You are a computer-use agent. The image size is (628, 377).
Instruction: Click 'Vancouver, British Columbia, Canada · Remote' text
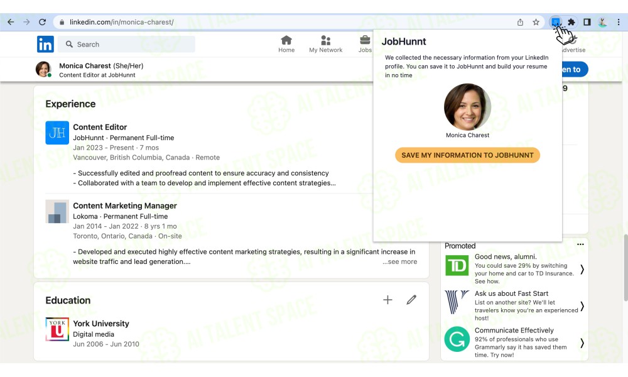[146, 158]
